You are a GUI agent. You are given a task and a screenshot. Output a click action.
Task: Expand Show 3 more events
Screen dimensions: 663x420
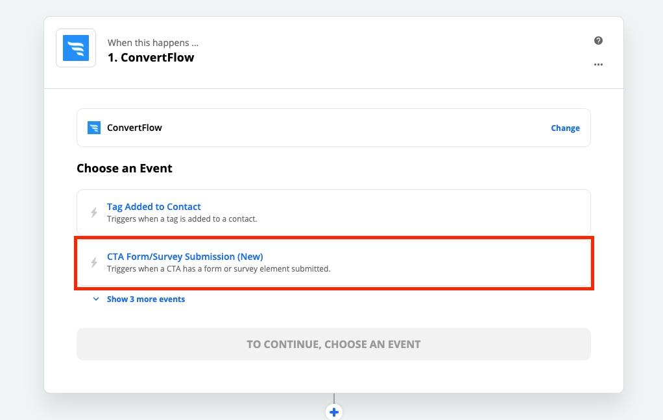(x=145, y=299)
